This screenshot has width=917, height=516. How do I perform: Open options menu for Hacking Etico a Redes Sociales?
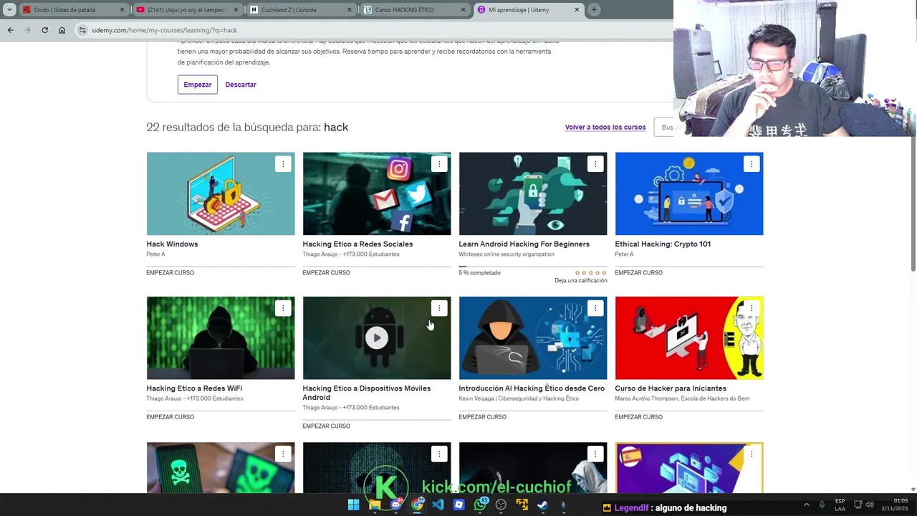pyautogui.click(x=439, y=164)
